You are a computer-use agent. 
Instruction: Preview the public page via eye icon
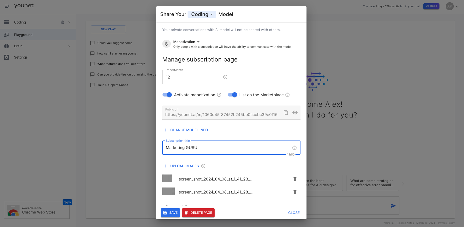click(295, 112)
